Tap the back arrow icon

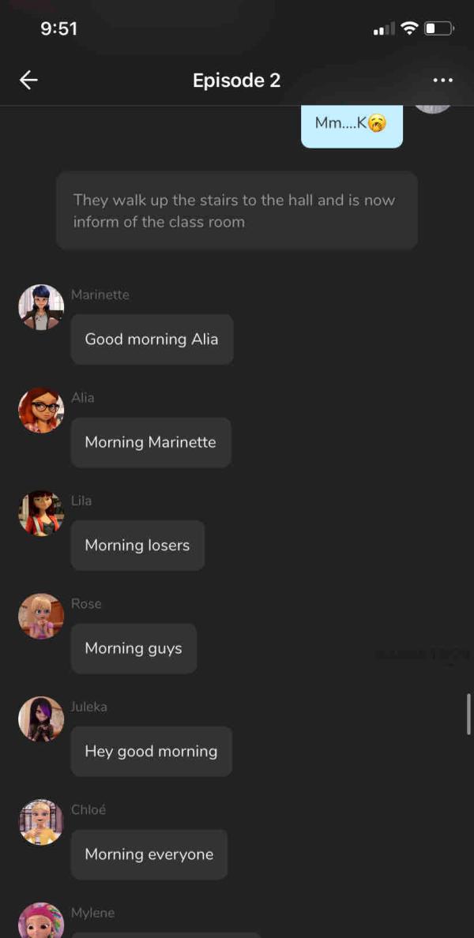28,81
